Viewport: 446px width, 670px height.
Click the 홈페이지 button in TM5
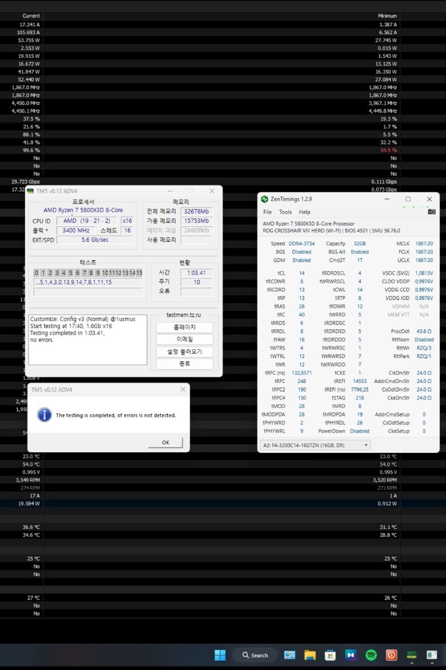[x=184, y=328]
